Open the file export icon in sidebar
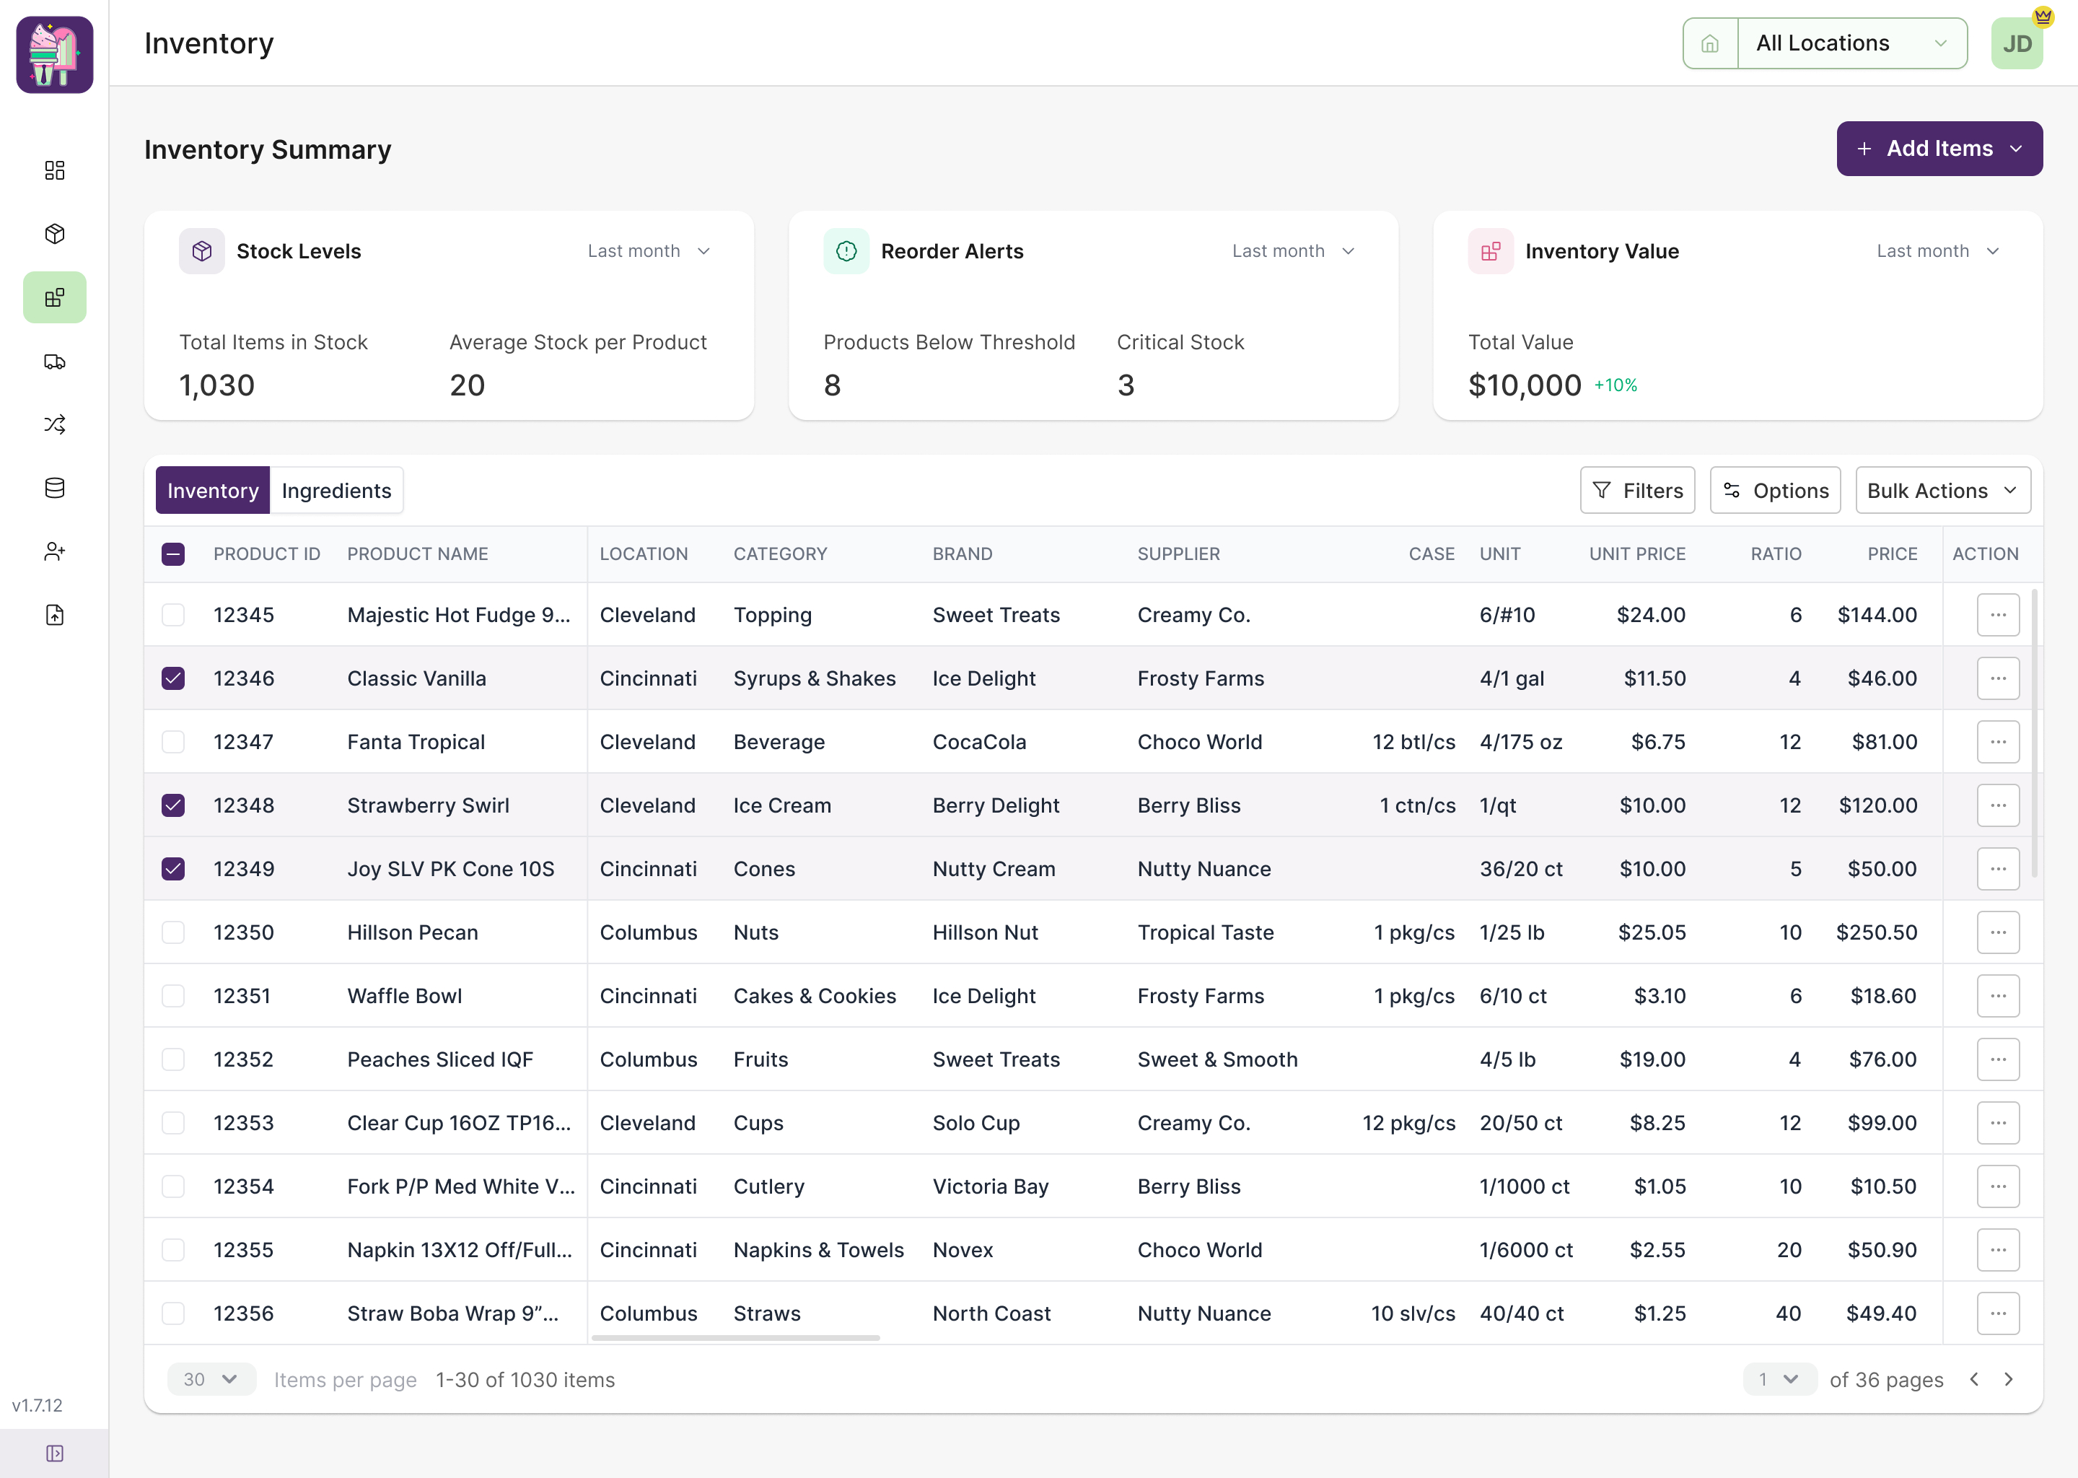2078x1478 pixels. tap(55, 615)
